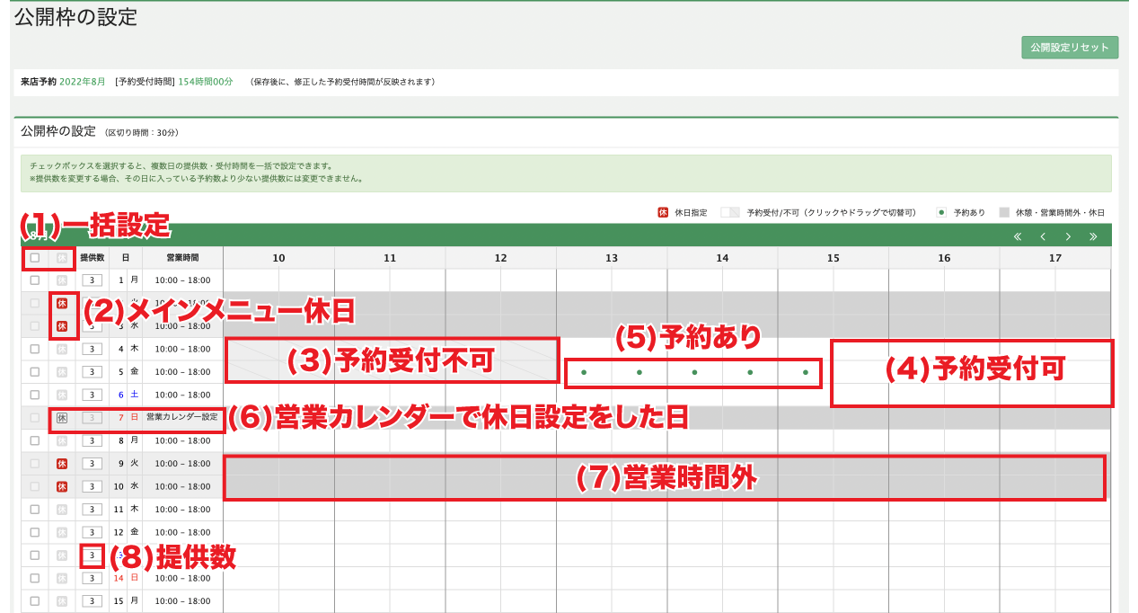The width and height of the screenshot is (1138, 613).
Task: Click the 17 hour column header
Action: coord(1055,258)
